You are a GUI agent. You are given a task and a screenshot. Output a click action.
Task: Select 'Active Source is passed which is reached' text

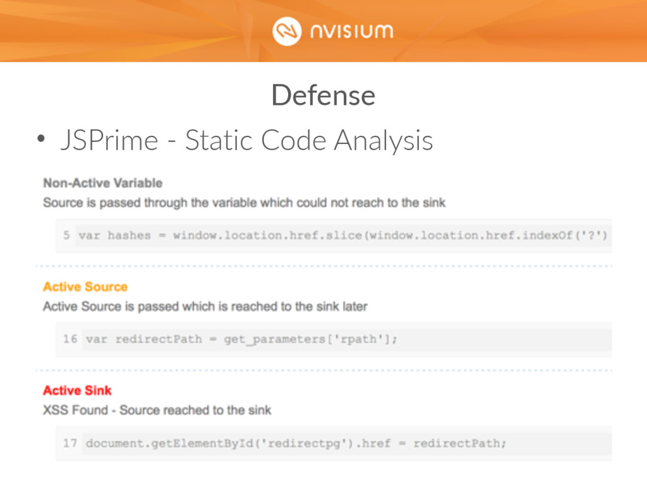point(160,306)
